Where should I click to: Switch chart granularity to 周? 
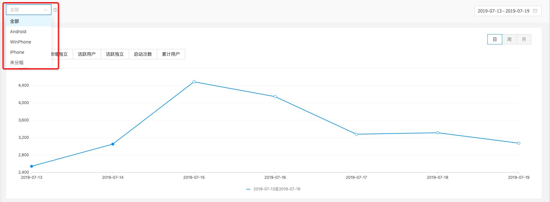(x=509, y=39)
